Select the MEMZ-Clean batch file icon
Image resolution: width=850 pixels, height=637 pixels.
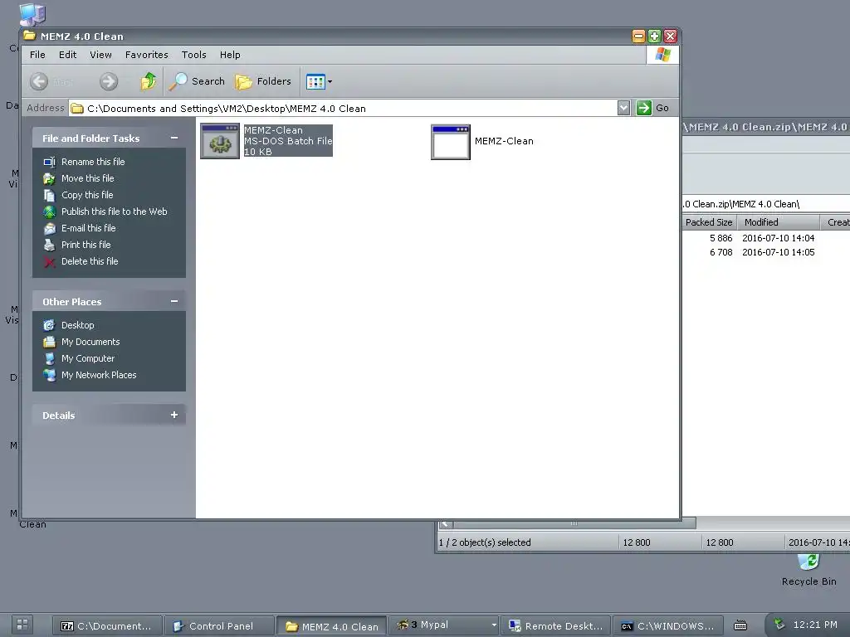coord(219,141)
